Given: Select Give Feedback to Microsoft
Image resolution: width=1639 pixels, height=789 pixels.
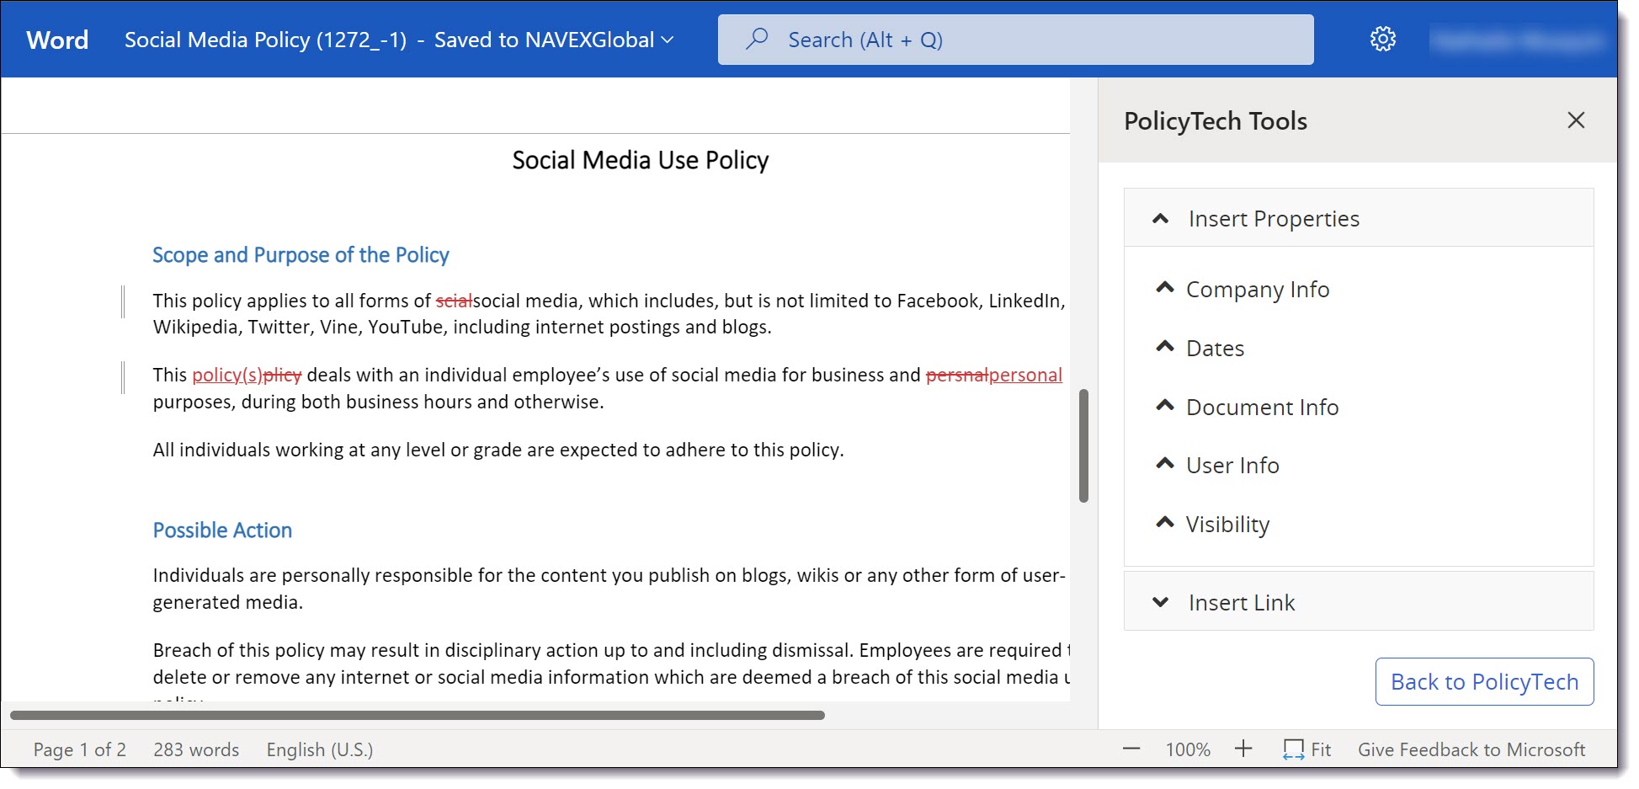Looking at the screenshot, I should pyautogui.click(x=1471, y=749).
